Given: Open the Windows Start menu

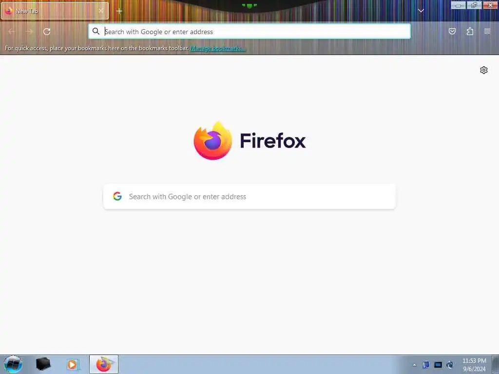Looking at the screenshot, I should pos(13,364).
